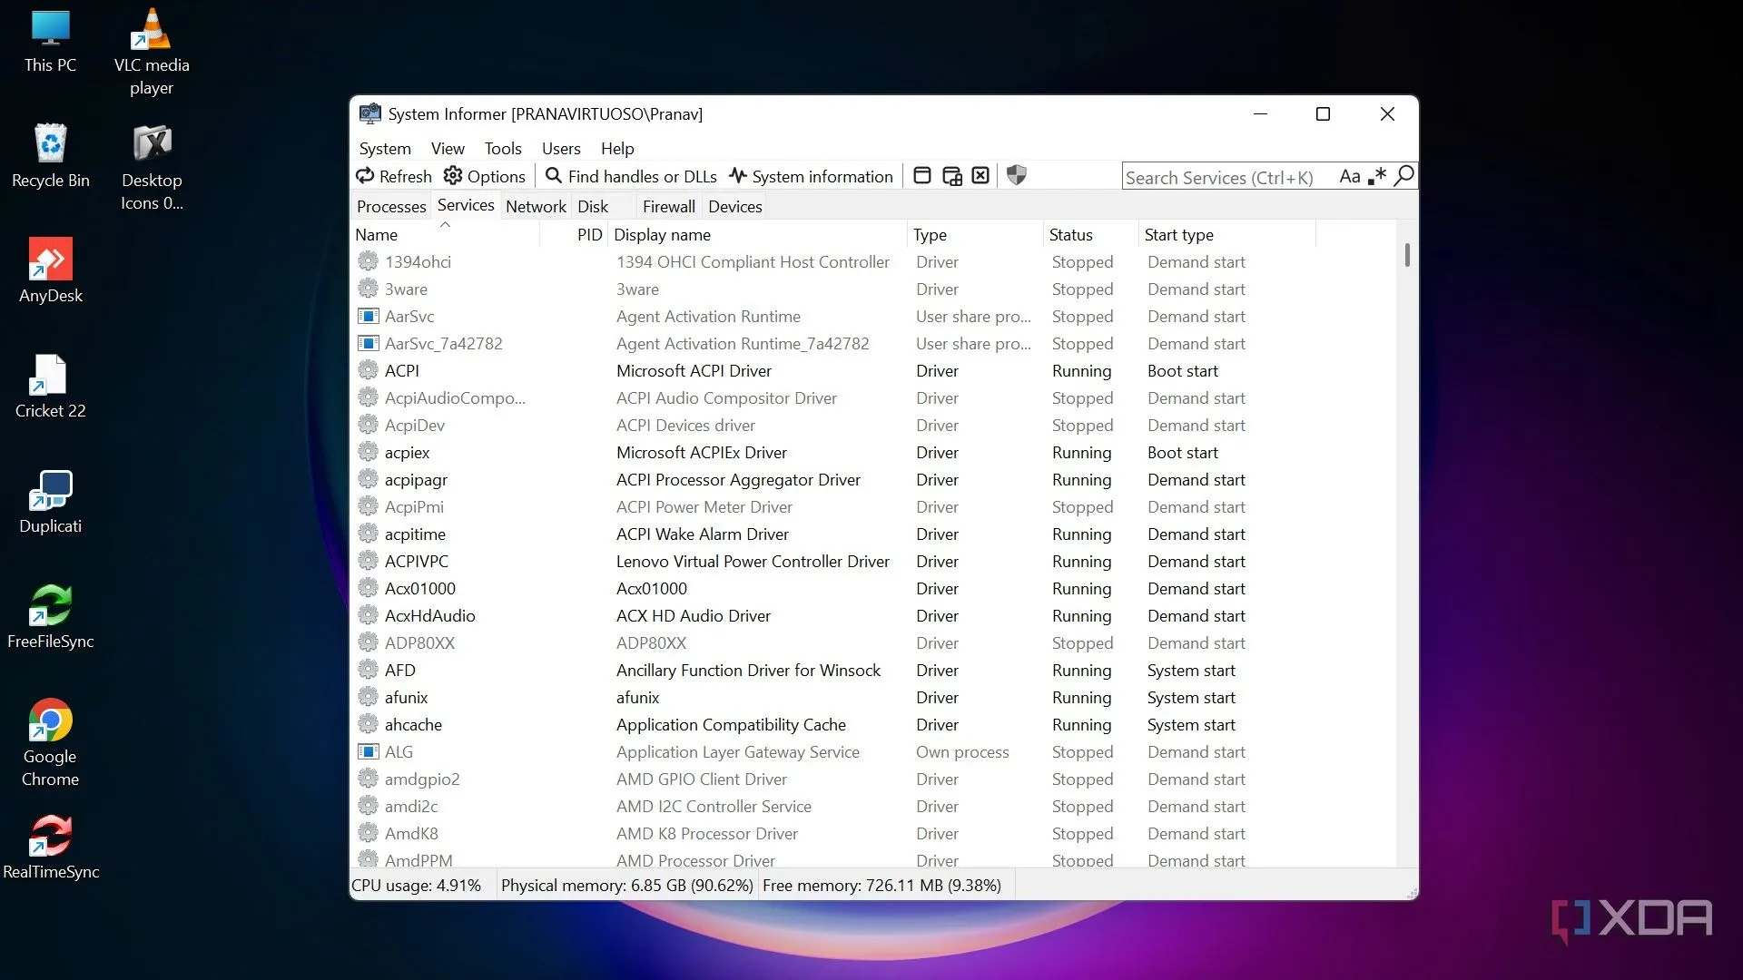Toggle case-sensitive search (Aa)
The width and height of the screenshot is (1743, 980).
pos(1350,177)
